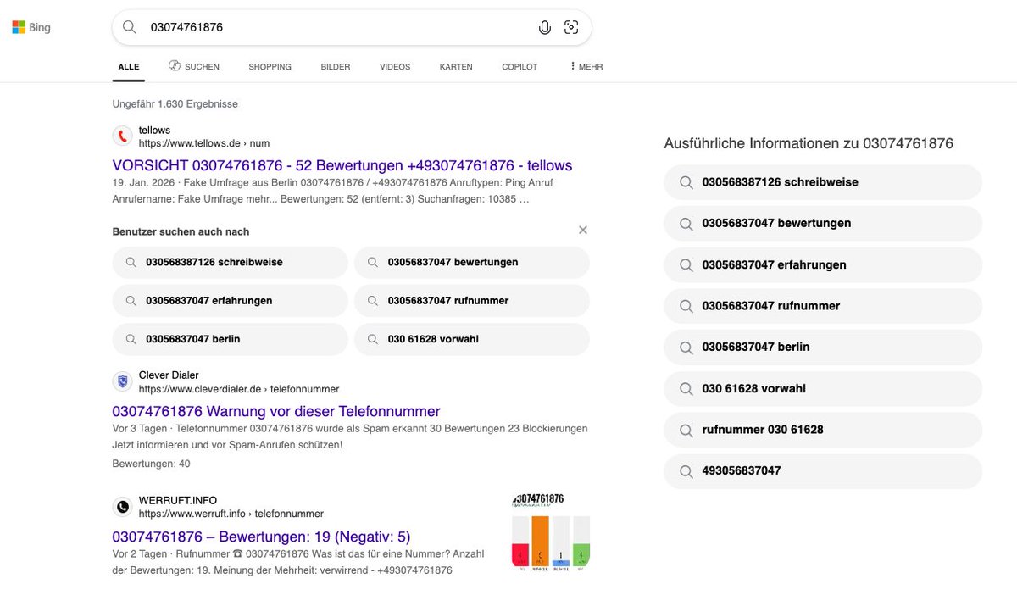The height and width of the screenshot is (595, 1017).
Task: Click the cleverdialer.de URL
Action: (x=239, y=389)
